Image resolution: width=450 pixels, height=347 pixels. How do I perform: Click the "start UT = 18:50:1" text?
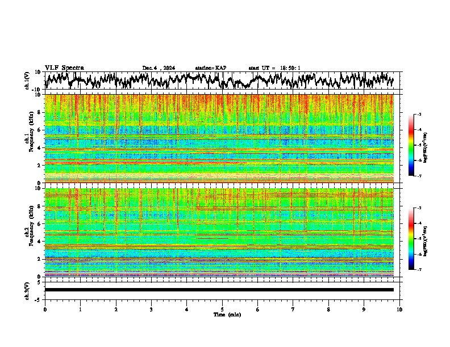[274, 68]
